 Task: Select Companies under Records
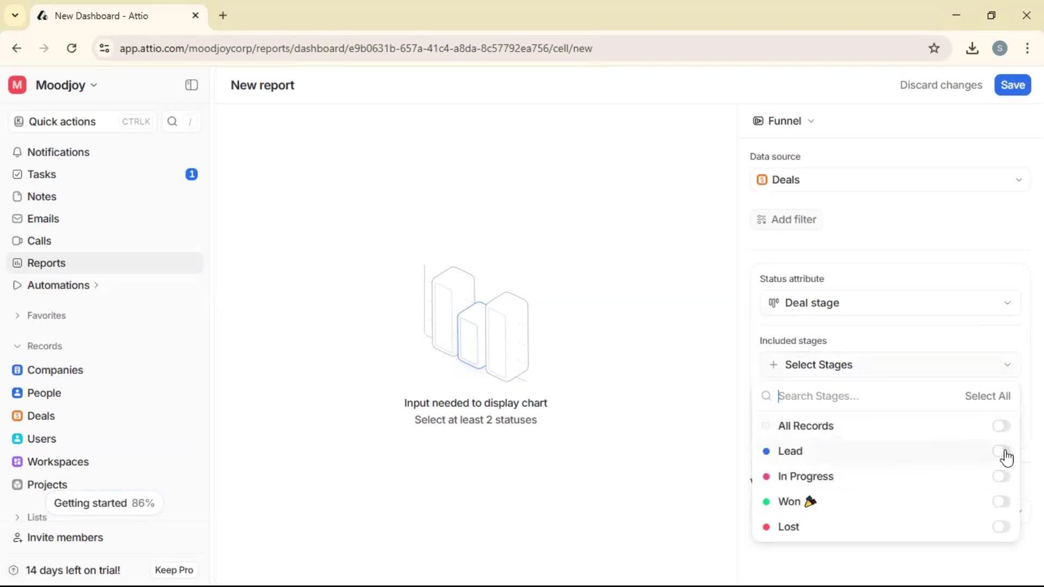coord(56,370)
